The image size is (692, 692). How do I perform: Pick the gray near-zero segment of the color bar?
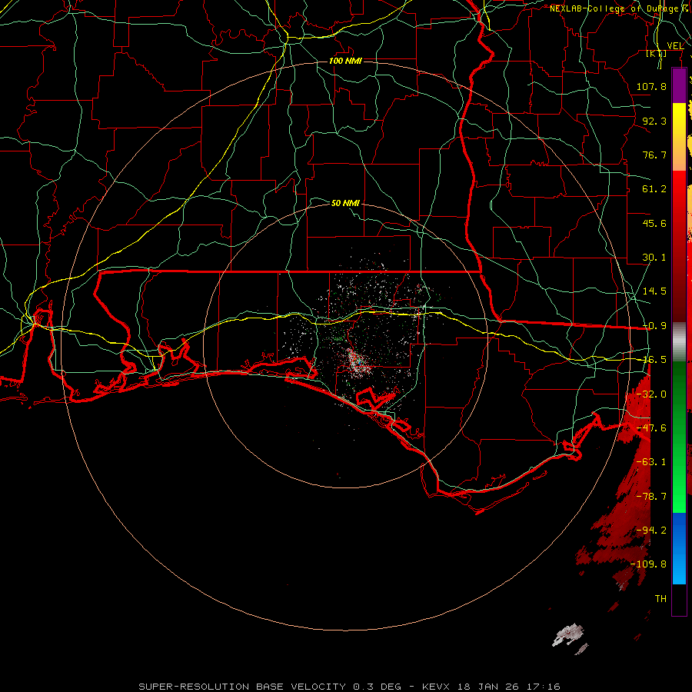click(679, 342)
